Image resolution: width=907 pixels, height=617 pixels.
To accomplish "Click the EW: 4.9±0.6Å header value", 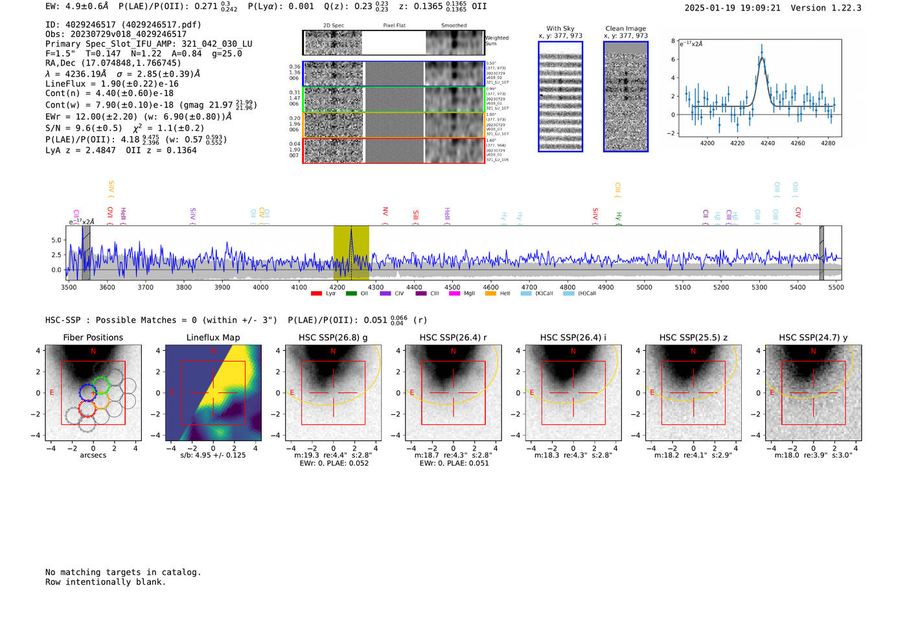I will [x=77, y=6].
